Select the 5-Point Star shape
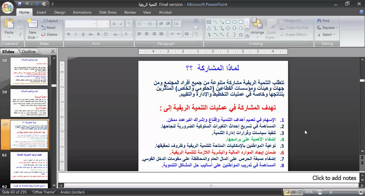This screenshot has width=365, height=196. (241, 35)
